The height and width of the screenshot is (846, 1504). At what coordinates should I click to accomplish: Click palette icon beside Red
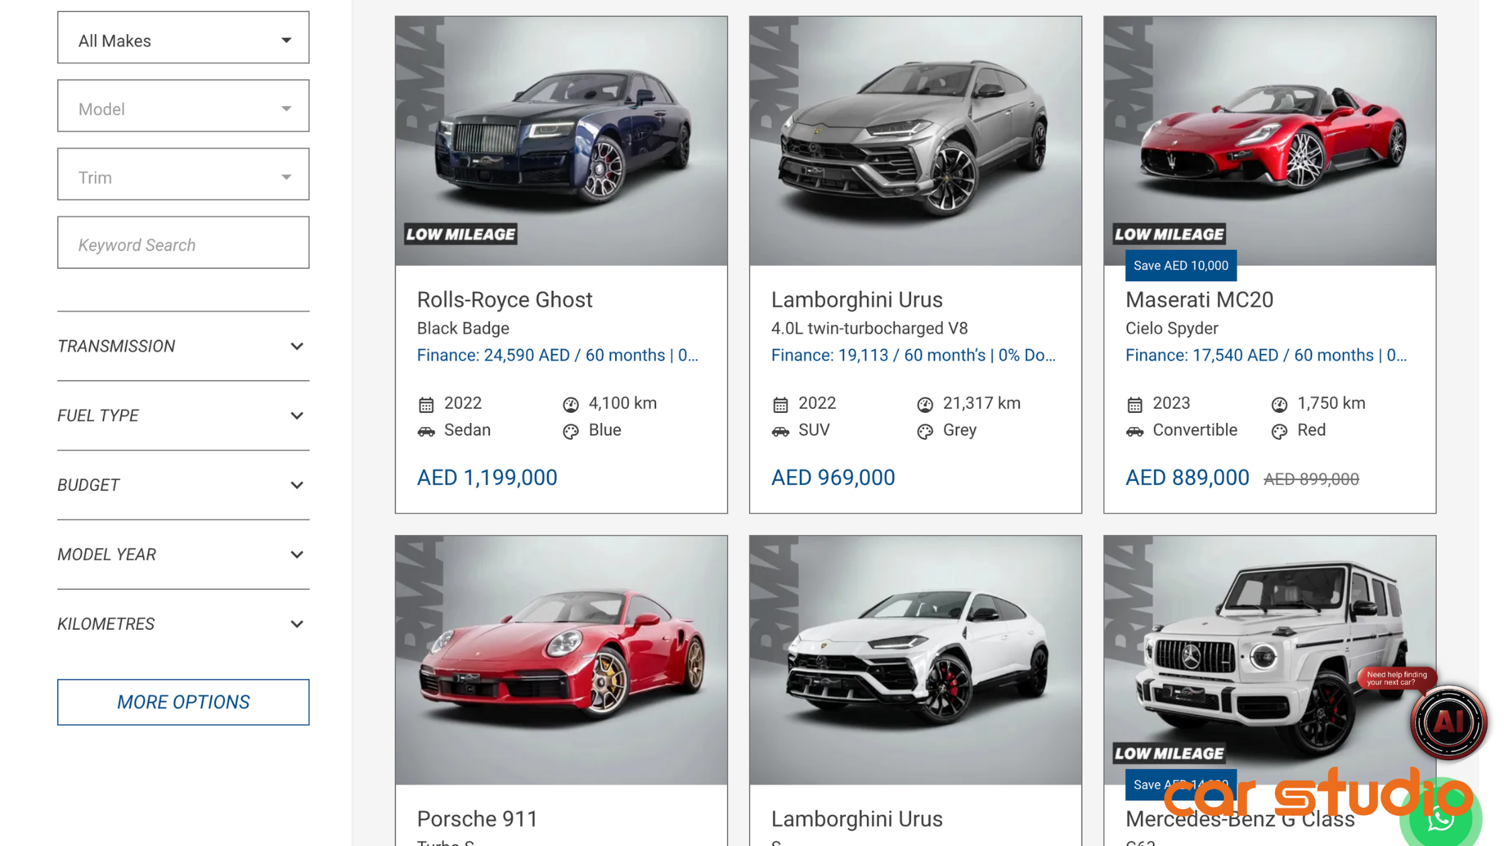pyautogui.click(x=1279, y=431)
